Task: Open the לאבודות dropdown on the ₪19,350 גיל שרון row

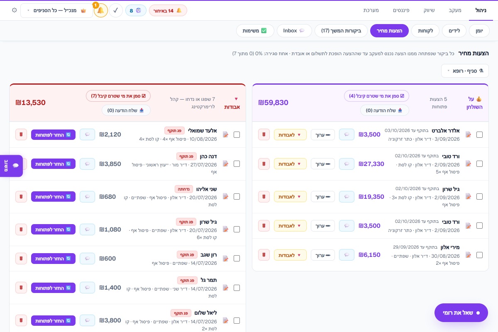Action: (290, 197)
